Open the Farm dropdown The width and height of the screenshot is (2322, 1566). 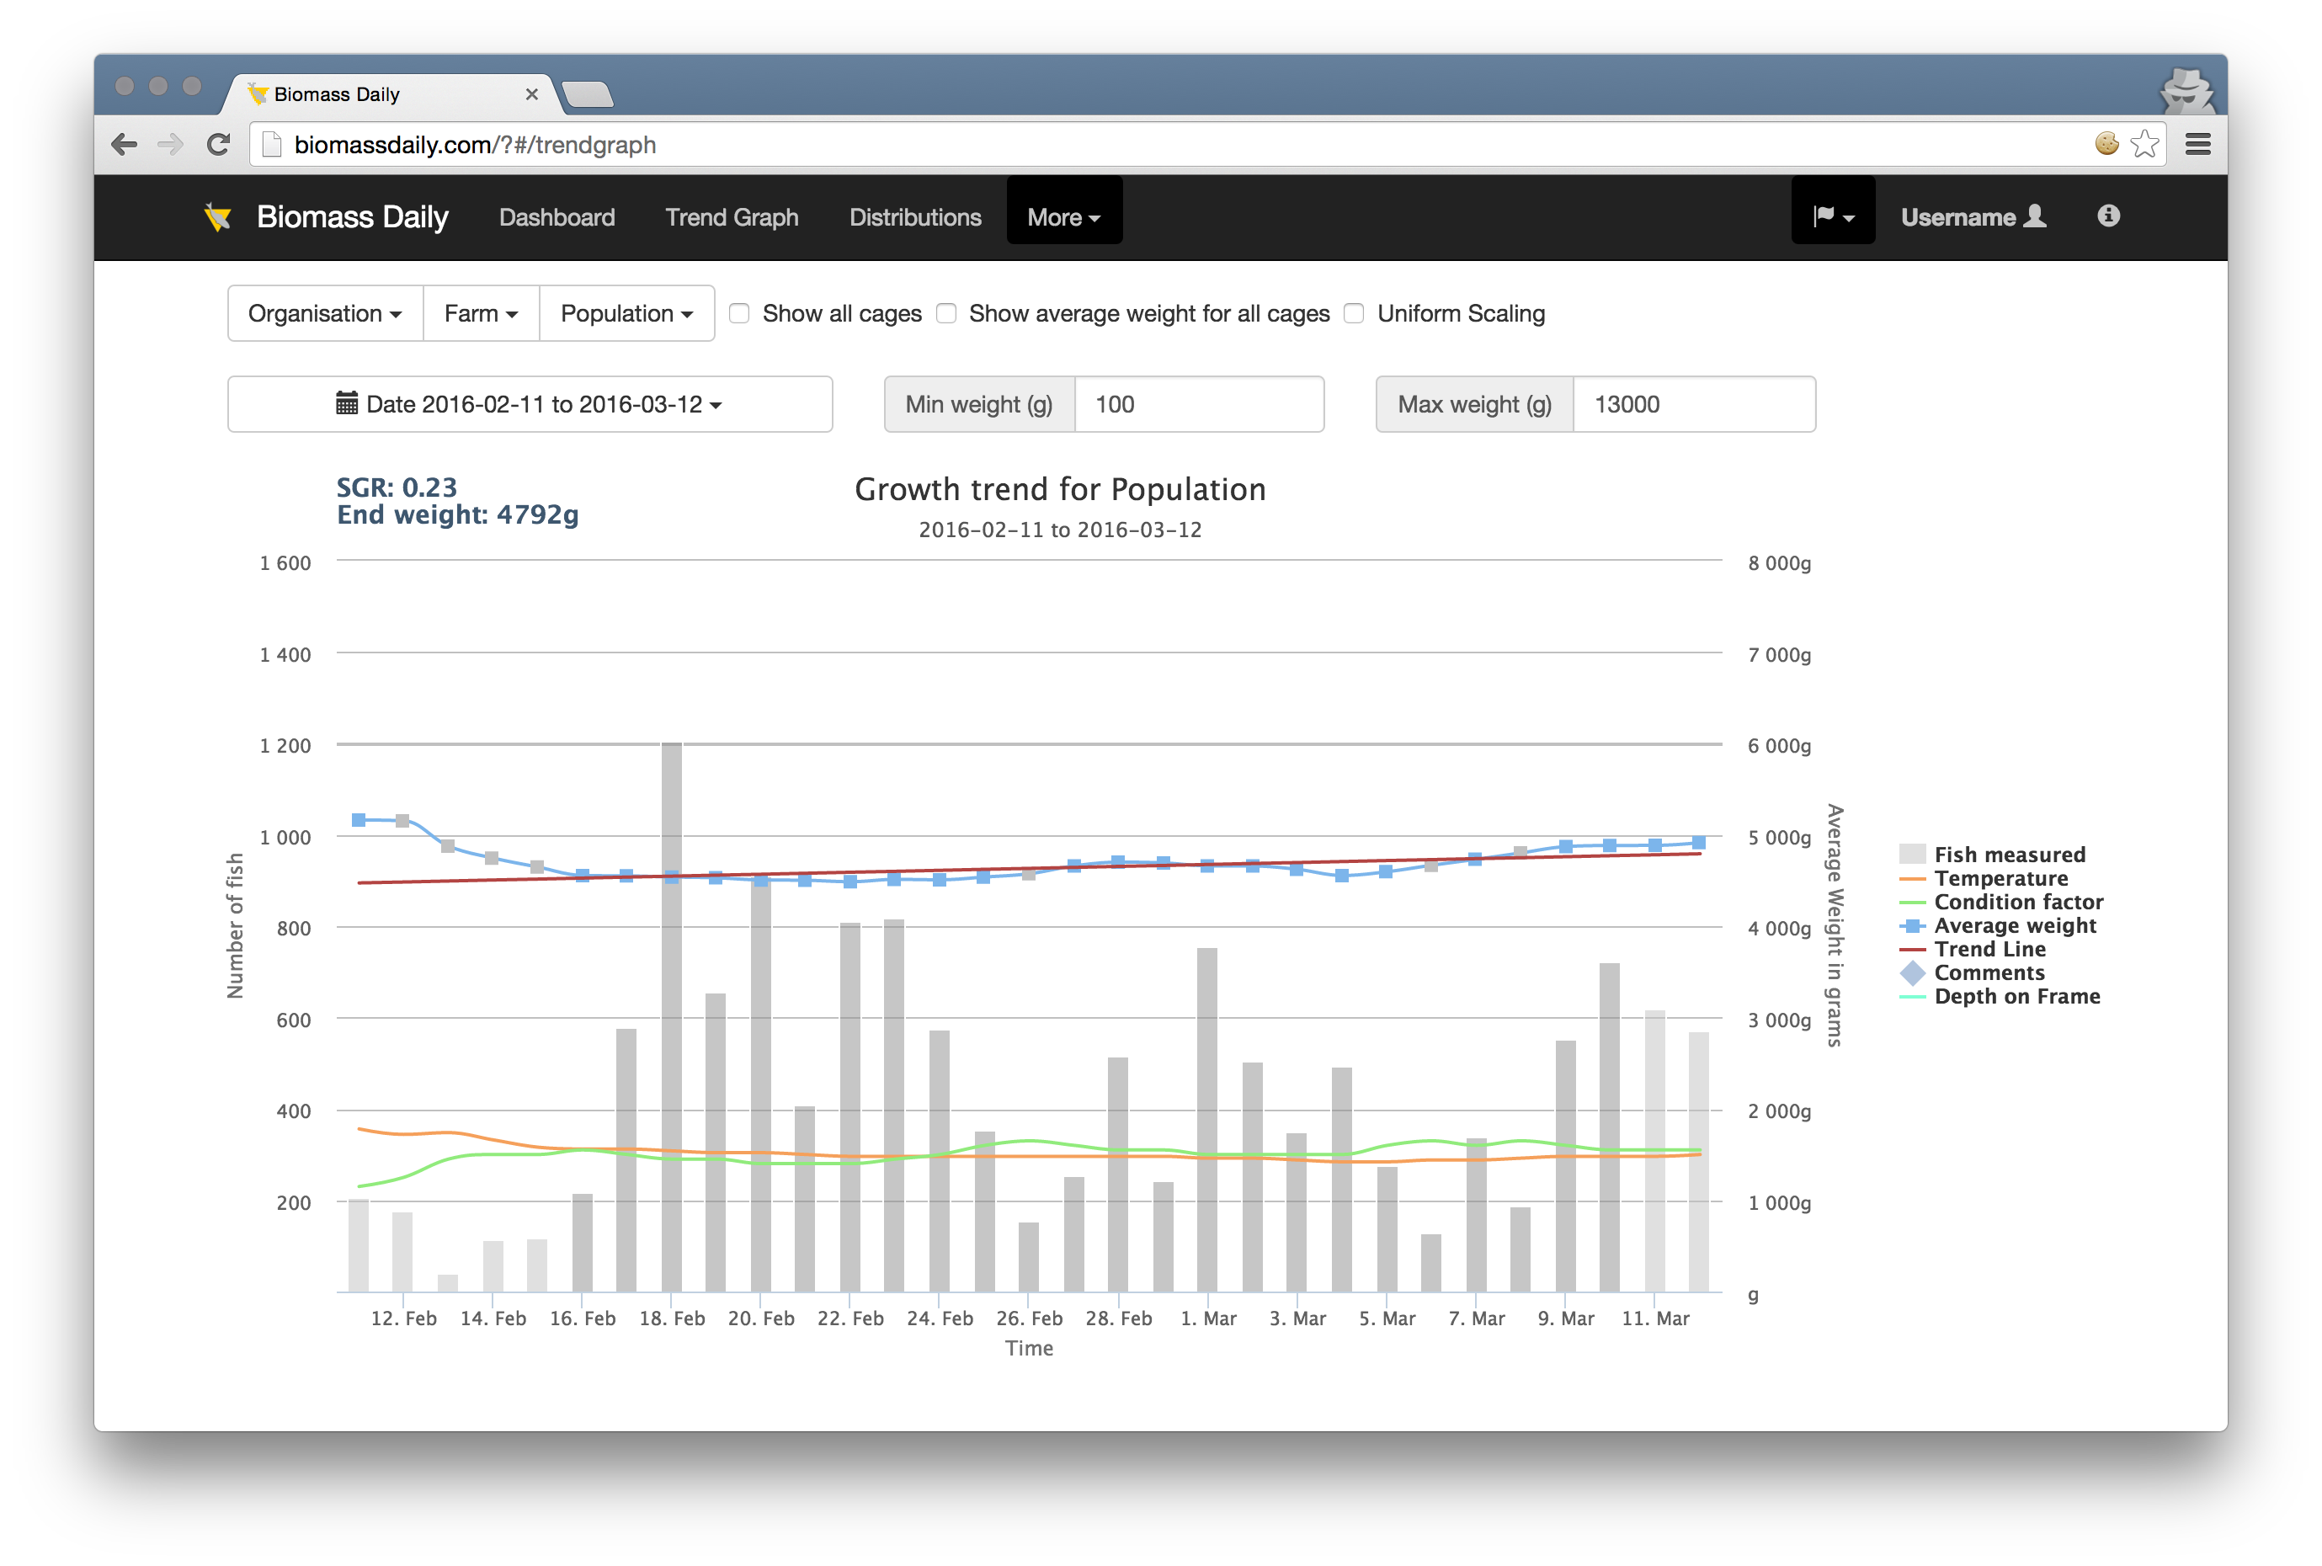pyautogui.click(x=482, y=313)
